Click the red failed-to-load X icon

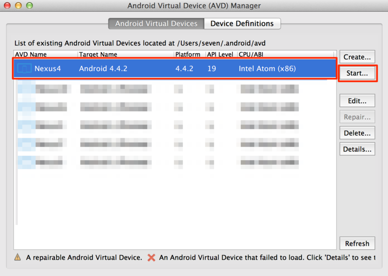[x=151, y=258]
